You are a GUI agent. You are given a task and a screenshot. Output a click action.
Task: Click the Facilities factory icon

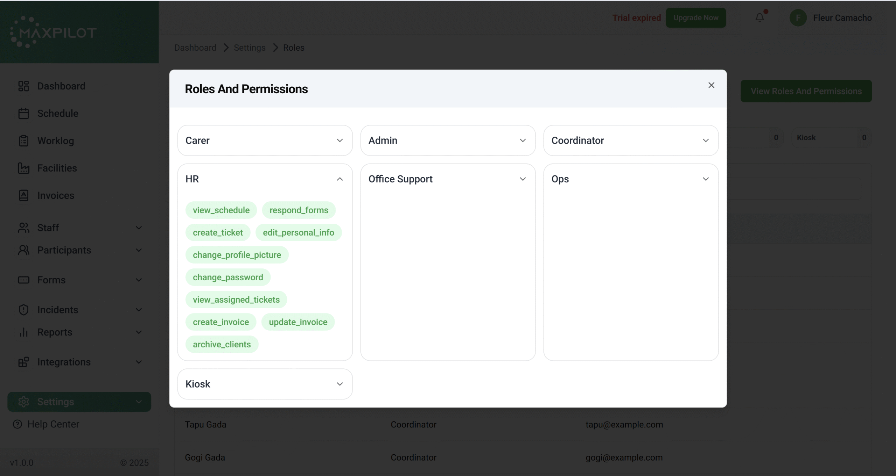[23, 168]
